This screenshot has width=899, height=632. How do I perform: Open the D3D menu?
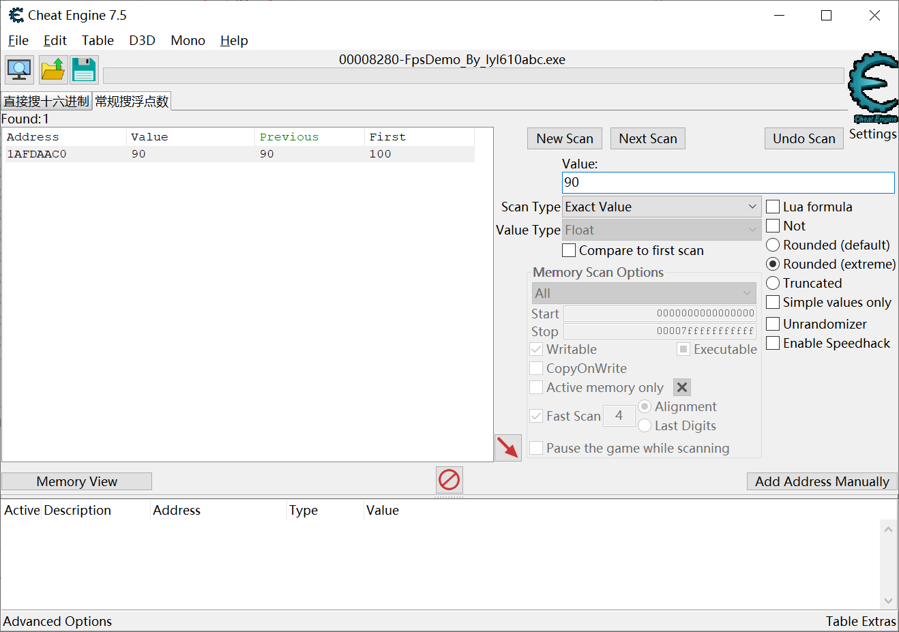pos(142,40)
